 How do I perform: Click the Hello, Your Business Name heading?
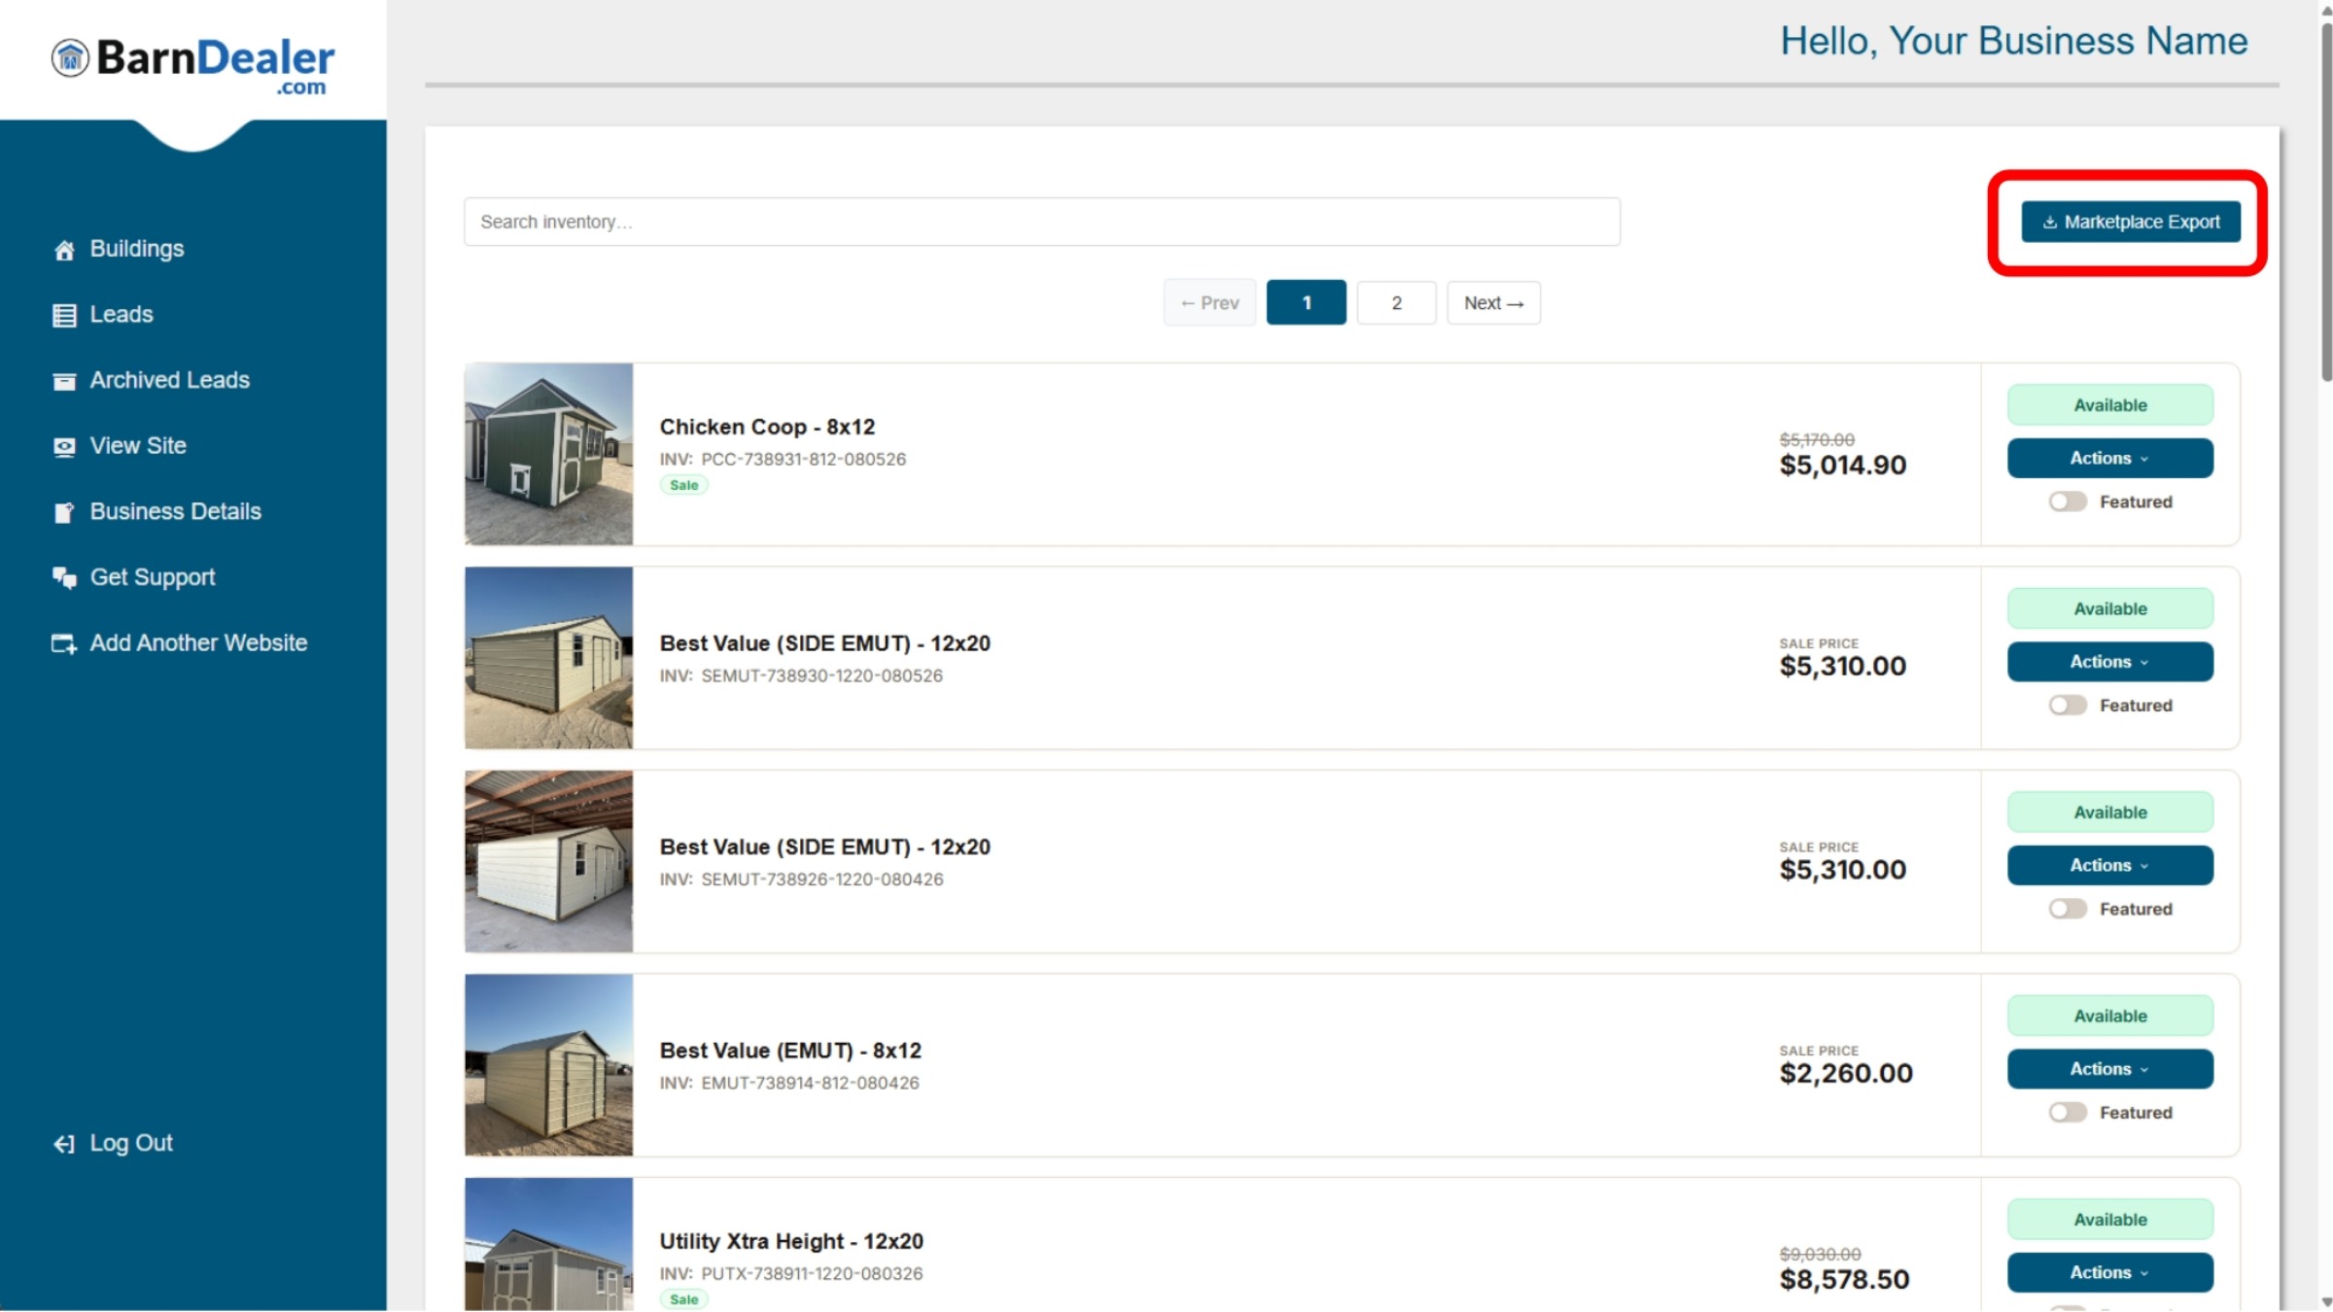[x=2013, y=41]
